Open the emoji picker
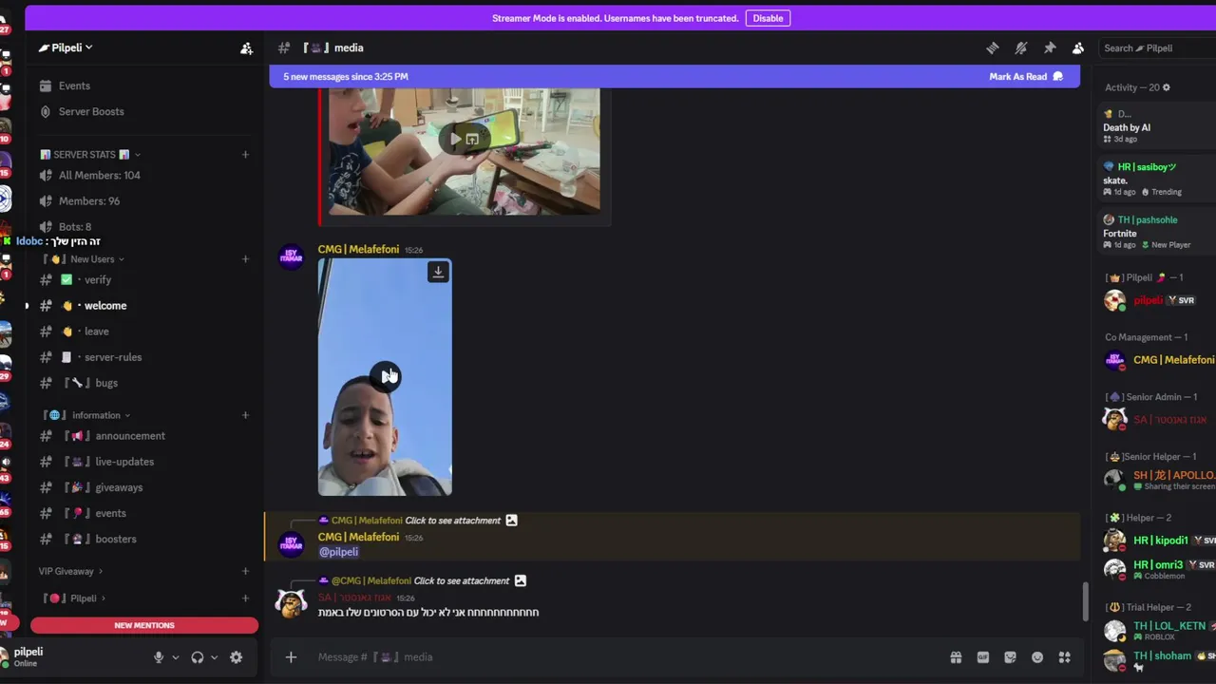Screen dimensions: 1216x684 click(1037, 656)
